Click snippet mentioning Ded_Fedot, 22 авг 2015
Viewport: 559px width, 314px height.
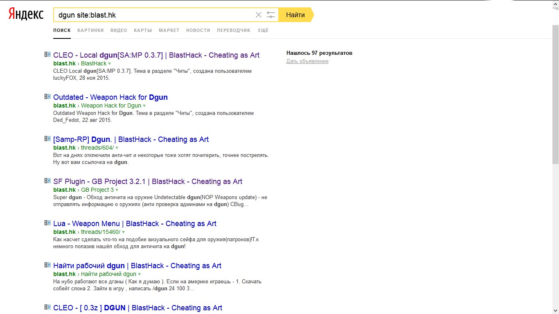click(x=153, y=117)
